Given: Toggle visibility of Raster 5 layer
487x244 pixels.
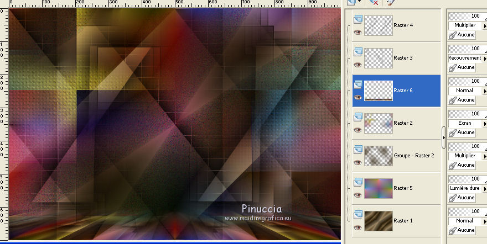Looking at the screenshot, I should 358,195.
